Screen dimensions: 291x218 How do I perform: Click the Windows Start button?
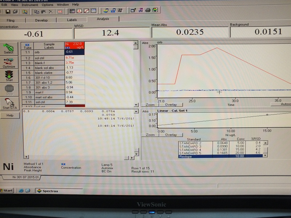point(7,190)
